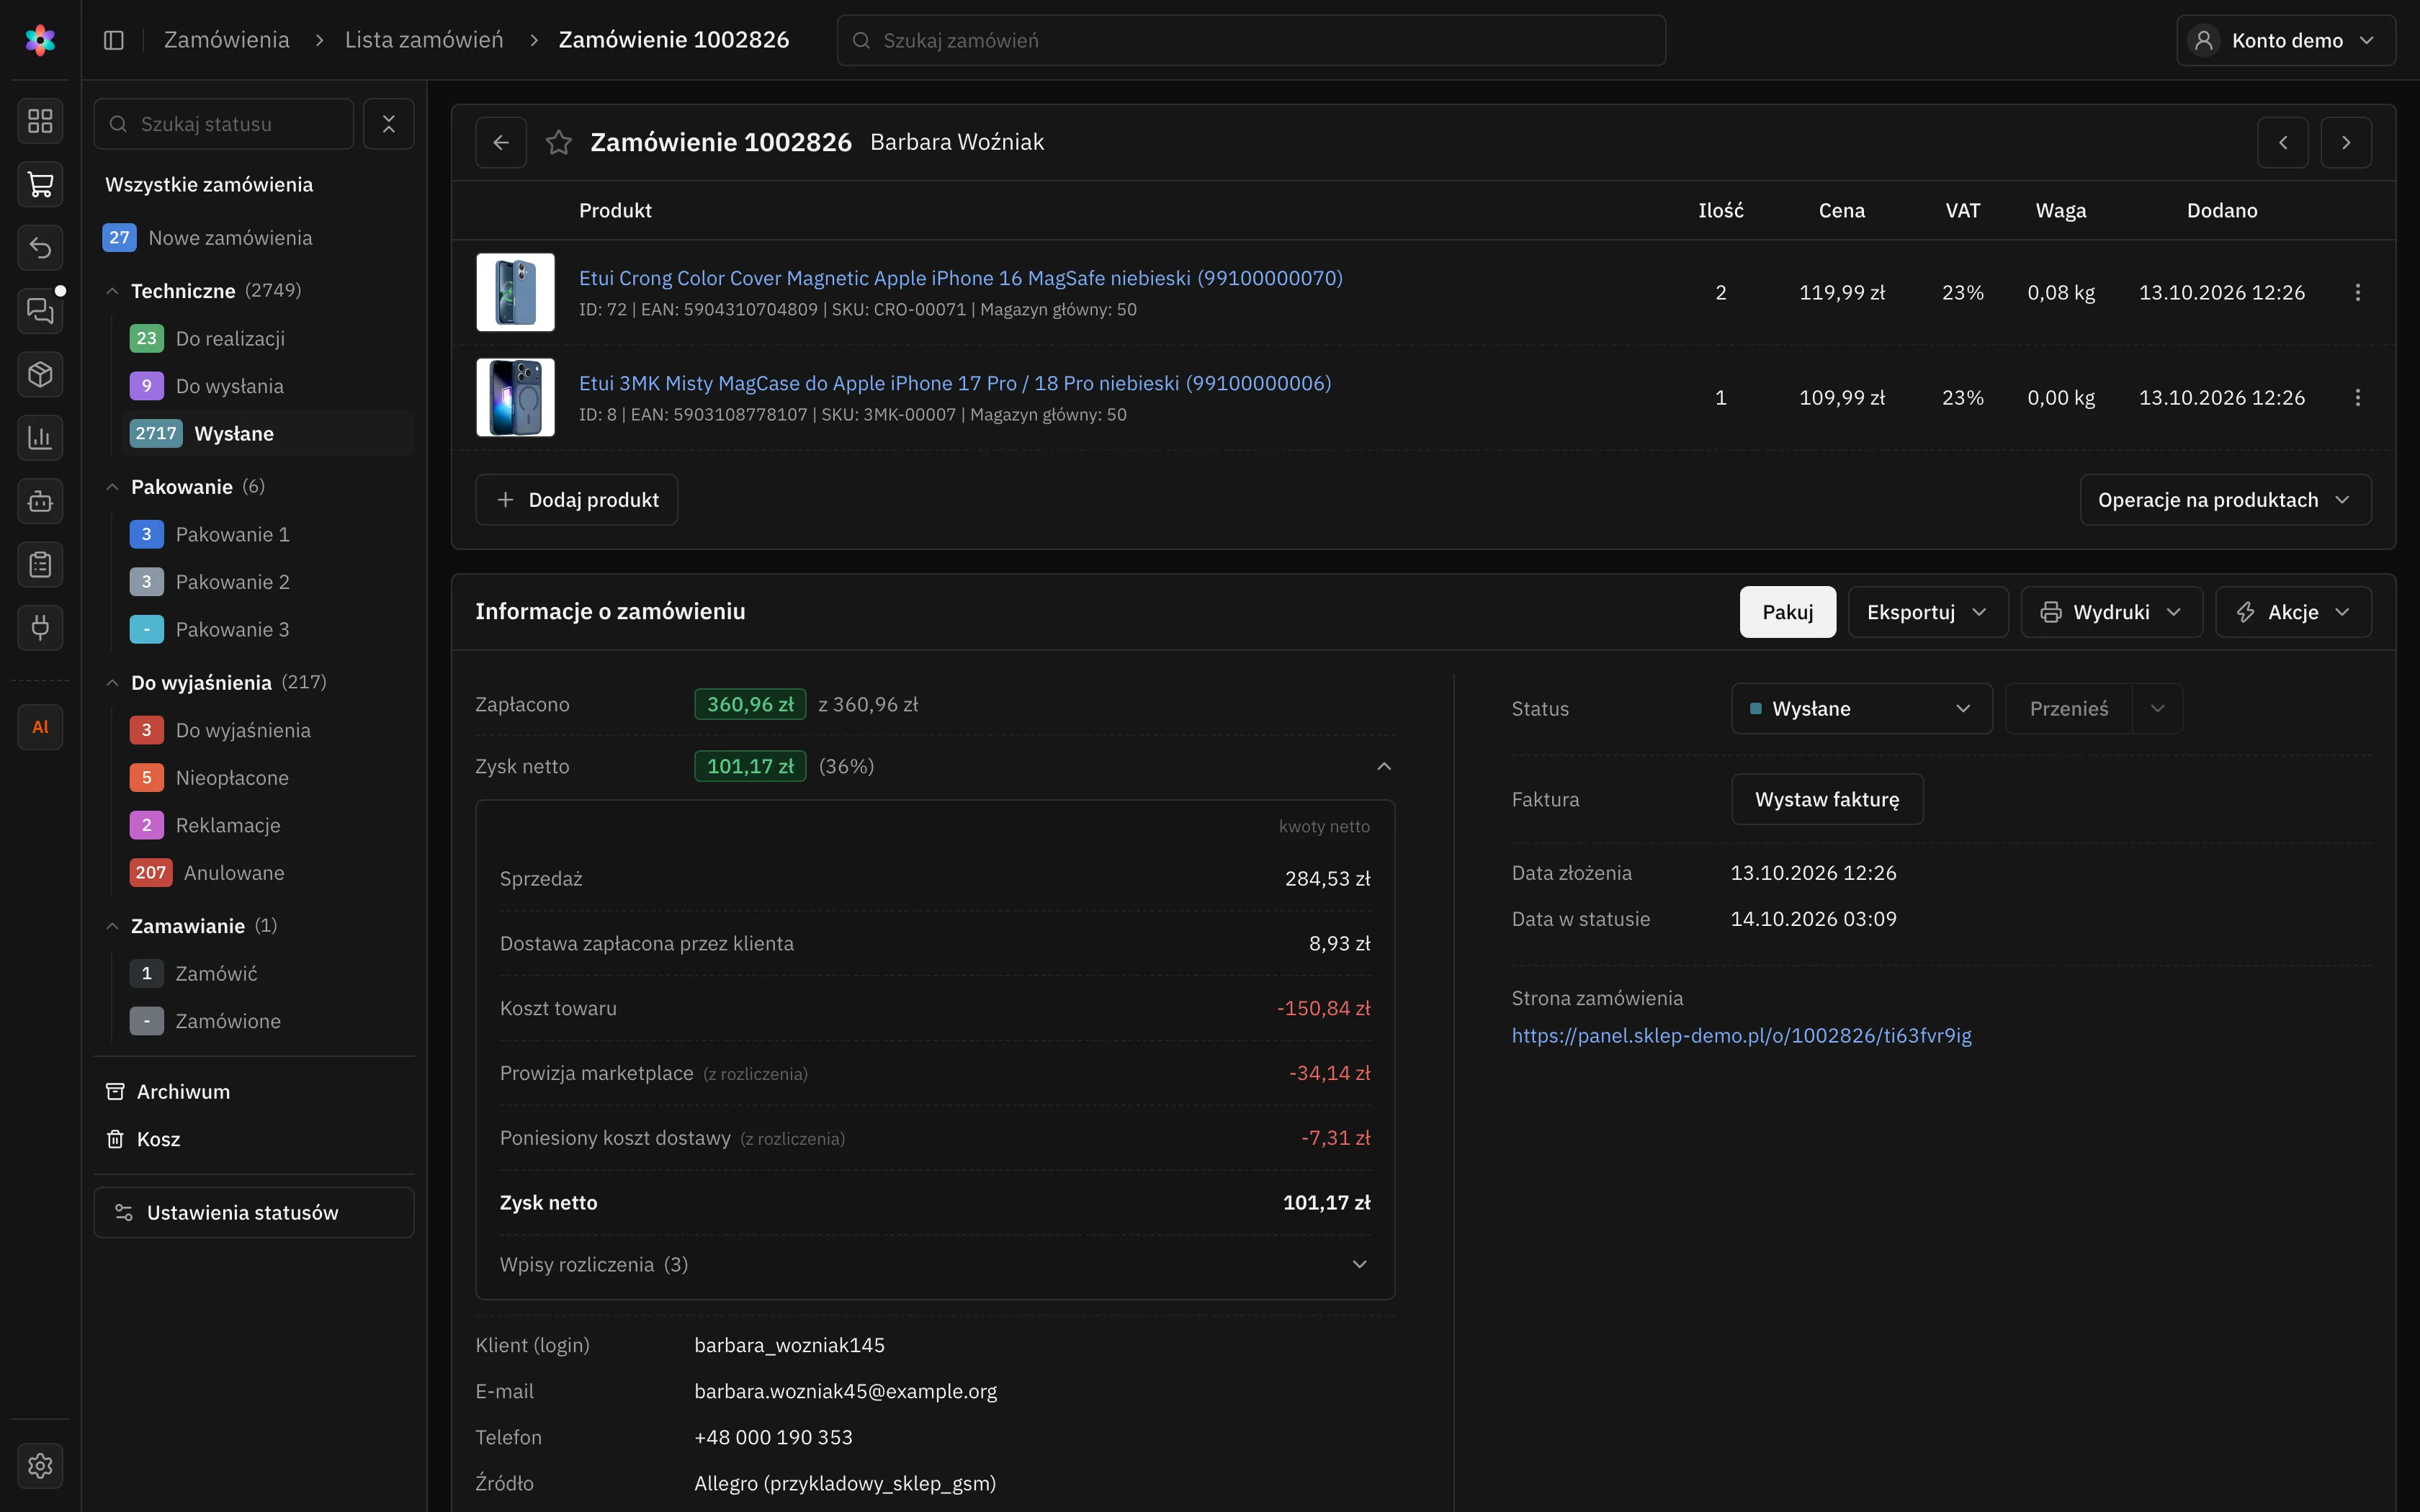Click the Pakuj button
Image resolution: width=2420 pixels, height=1512 pixels.
point(1788,612)
